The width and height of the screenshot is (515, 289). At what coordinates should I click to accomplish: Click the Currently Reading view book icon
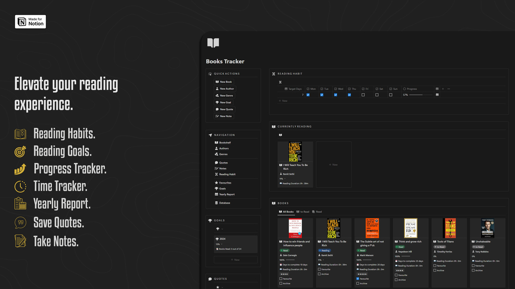280,135
